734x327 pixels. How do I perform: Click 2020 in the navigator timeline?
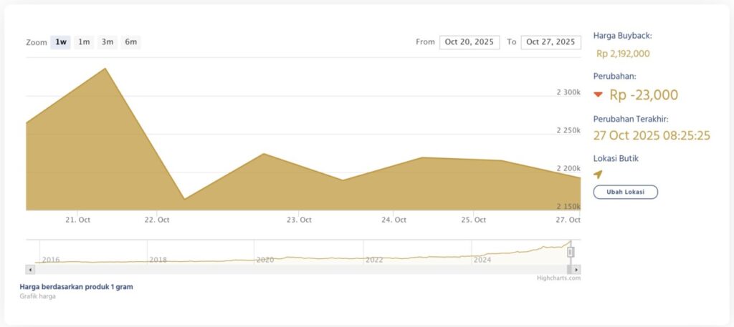point(265,260)
